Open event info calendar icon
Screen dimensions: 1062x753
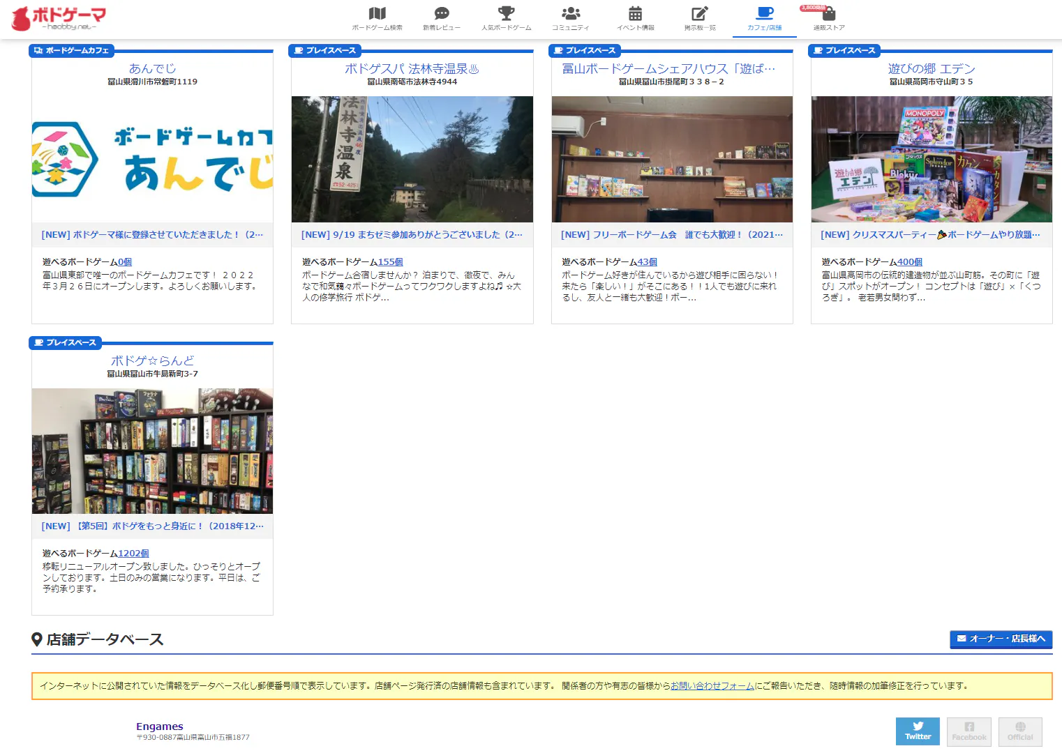click(x=635, y=14)
